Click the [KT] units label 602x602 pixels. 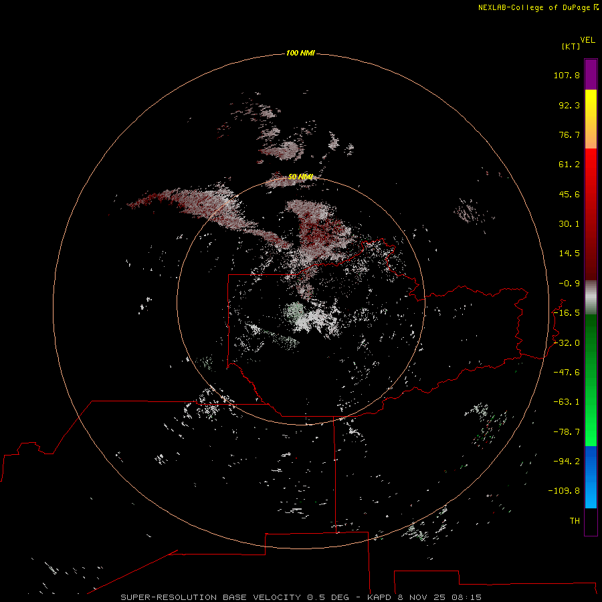(571, 46)
